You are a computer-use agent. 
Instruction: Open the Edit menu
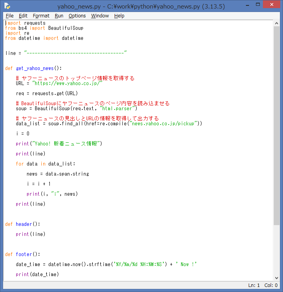pos(23,15)
